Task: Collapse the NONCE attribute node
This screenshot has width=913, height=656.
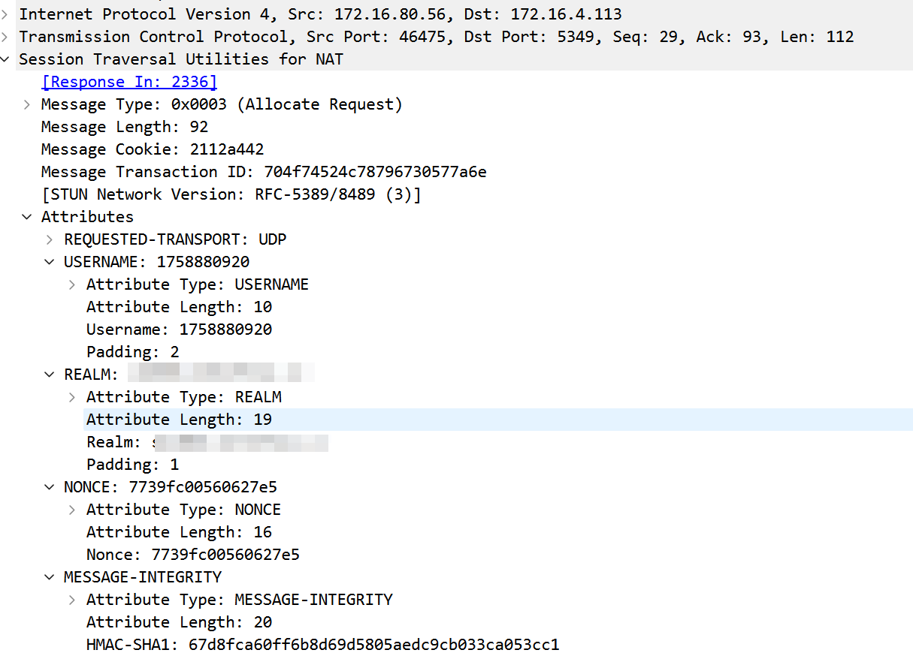Action: [50, 487]
